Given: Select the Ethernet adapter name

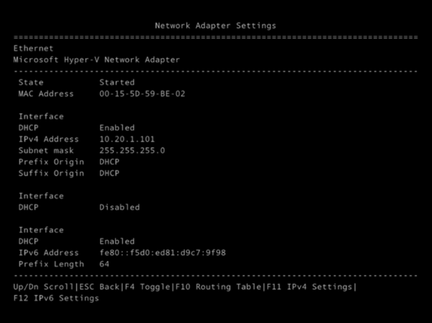Looking at the screenshot, I should (x=33, y=48).
